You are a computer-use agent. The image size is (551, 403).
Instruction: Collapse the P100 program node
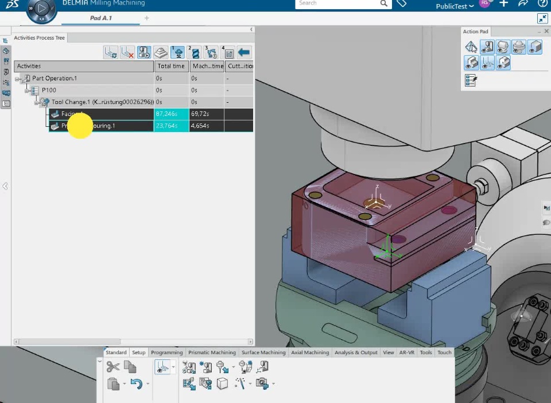[26, 91]
